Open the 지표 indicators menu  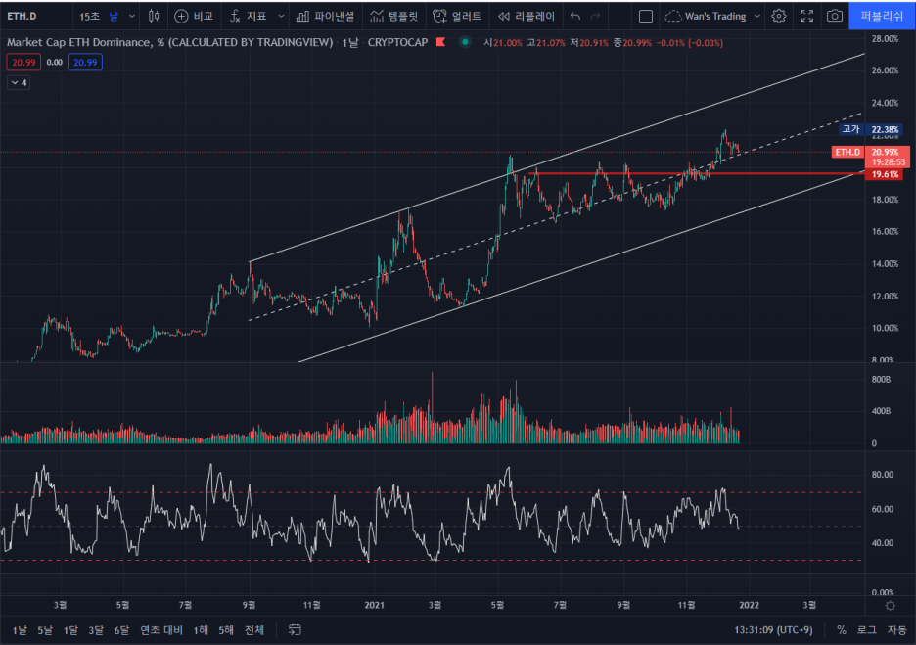pos(249,17)
